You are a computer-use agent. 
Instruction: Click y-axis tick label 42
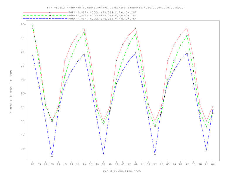pos(22,135)
